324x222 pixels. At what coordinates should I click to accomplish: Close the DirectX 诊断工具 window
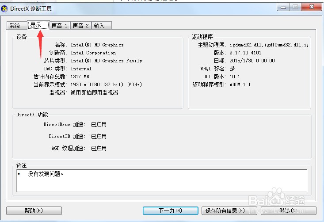click(312, 7)
